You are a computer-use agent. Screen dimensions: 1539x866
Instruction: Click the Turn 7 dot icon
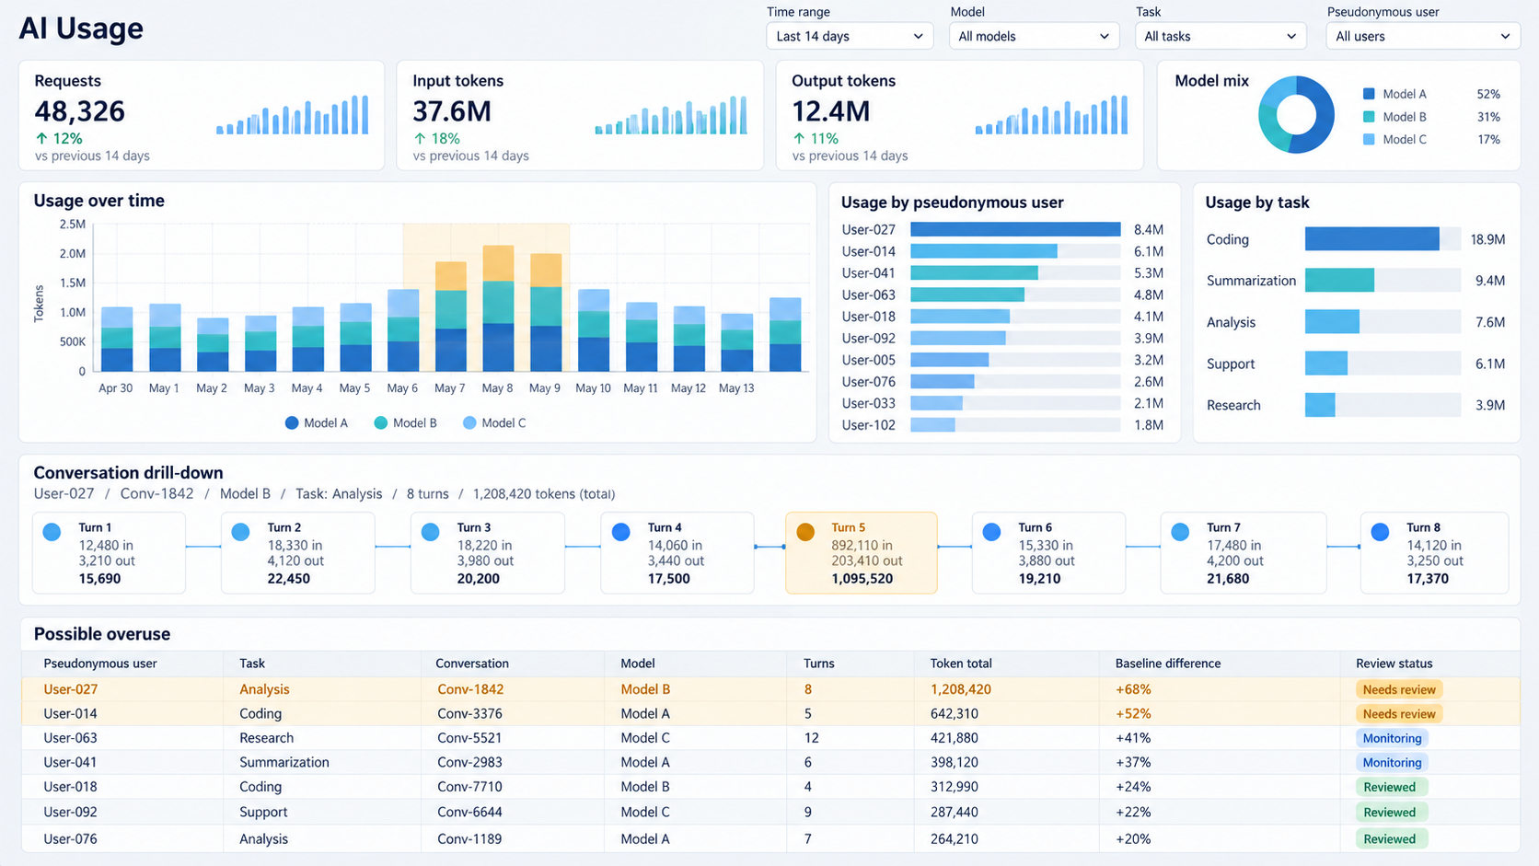pyautogui.click(x=1180, y=532)
